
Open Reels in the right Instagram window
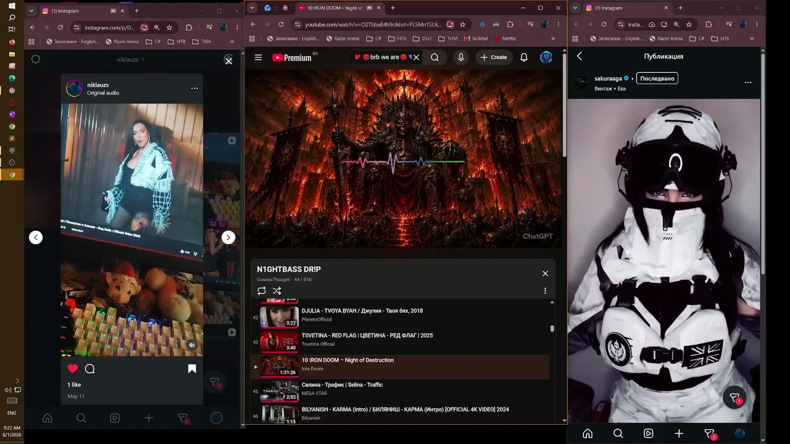649,434
